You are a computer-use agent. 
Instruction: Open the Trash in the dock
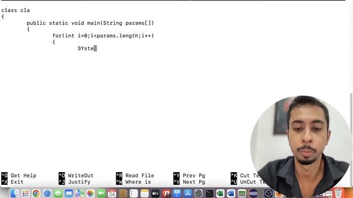pos(338,193)
